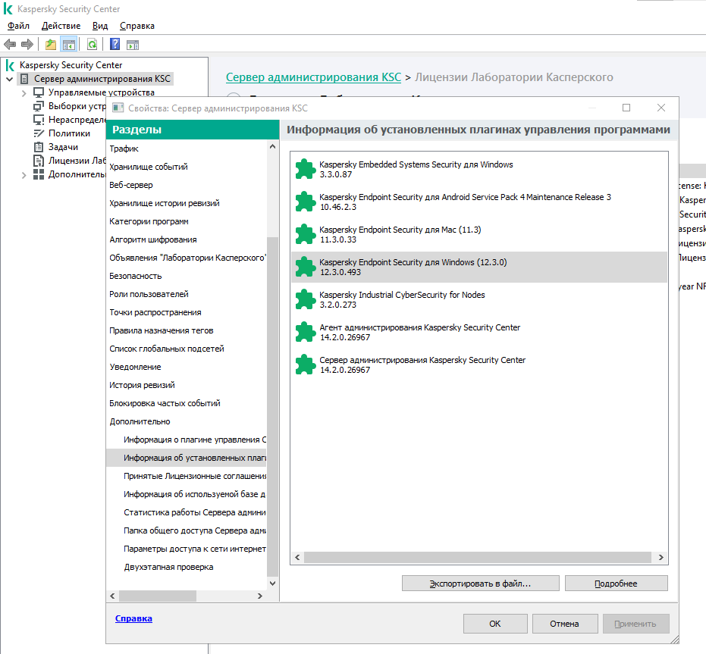This screenshot has width=706, height=654.
Task: Open the Help question-mark toolbar icon
Action: (x=115, y=44)
